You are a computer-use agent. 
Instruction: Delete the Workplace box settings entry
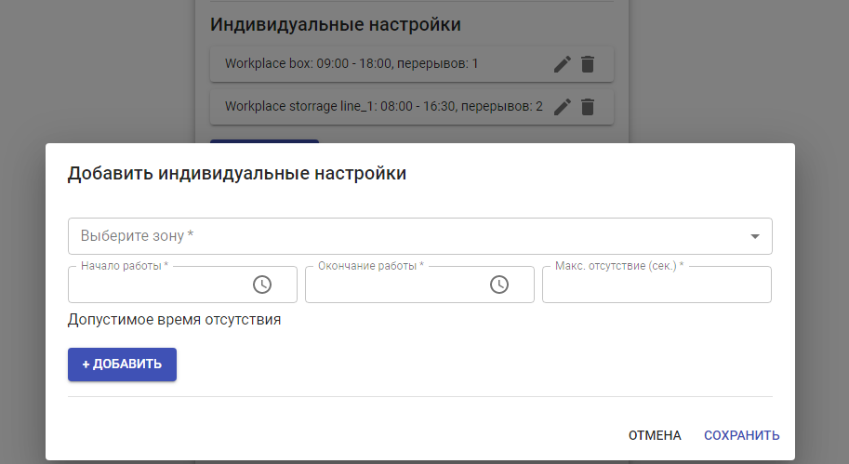click(x=587, y=64)
